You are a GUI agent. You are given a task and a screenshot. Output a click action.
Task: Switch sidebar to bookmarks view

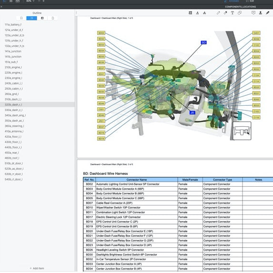tap(21, 18)
